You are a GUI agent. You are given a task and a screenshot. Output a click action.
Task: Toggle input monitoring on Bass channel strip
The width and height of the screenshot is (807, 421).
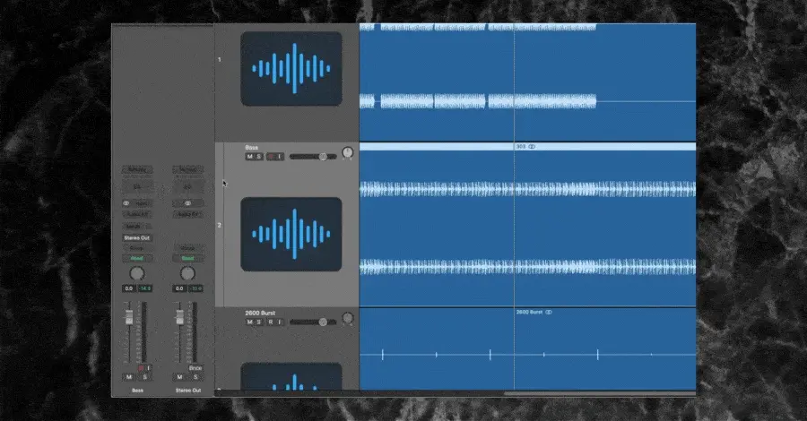(x=148, y=368)
